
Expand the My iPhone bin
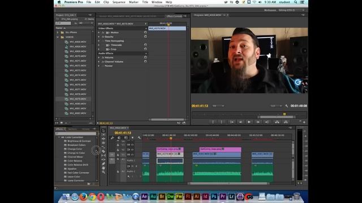tap(58, 33)
